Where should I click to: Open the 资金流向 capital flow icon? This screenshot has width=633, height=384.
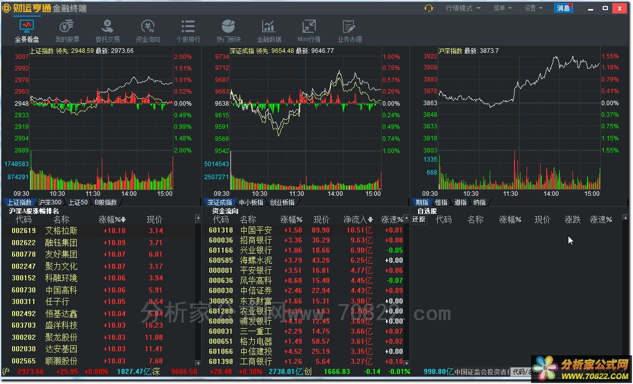point(148,31)
